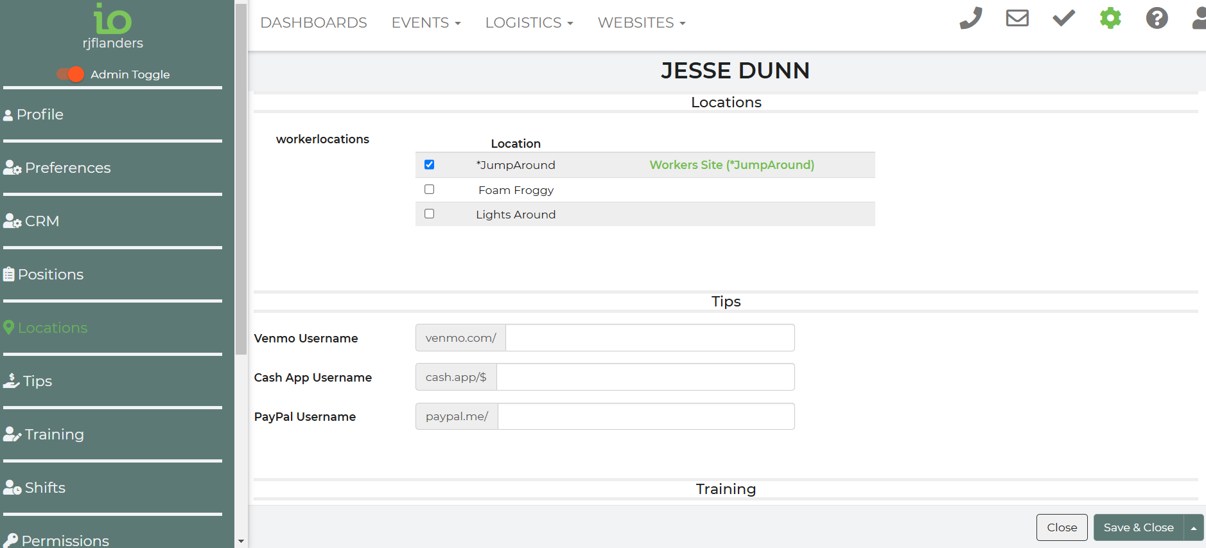Expand the WEBSITES dropdown menu
This screenshot has height=548, width=1206.
(x=642, y=22)
